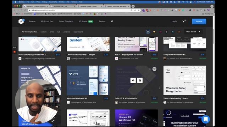
Task: Open the chat support bubble
Action: coord(206,119)
